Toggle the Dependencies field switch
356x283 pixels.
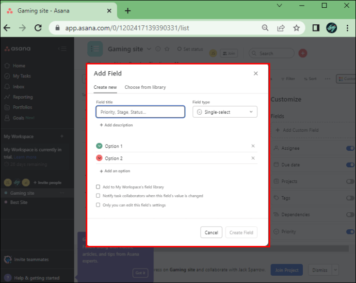(x=350, y=215)
